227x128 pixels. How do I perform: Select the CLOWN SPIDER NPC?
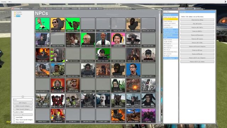coord(57,116)
